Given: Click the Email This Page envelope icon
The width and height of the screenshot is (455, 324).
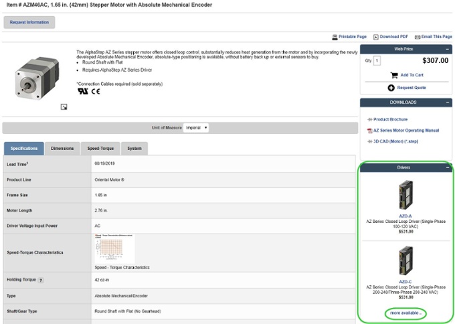Looking at the screenshot, I should [x=418, y=37].
